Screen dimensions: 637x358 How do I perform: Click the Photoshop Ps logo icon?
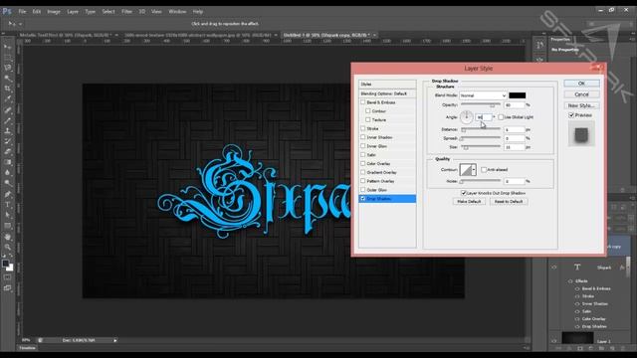point(7,11)
